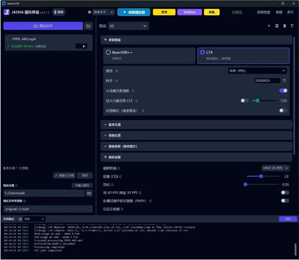Open the LTX model variant dropdown

point(258,71)
